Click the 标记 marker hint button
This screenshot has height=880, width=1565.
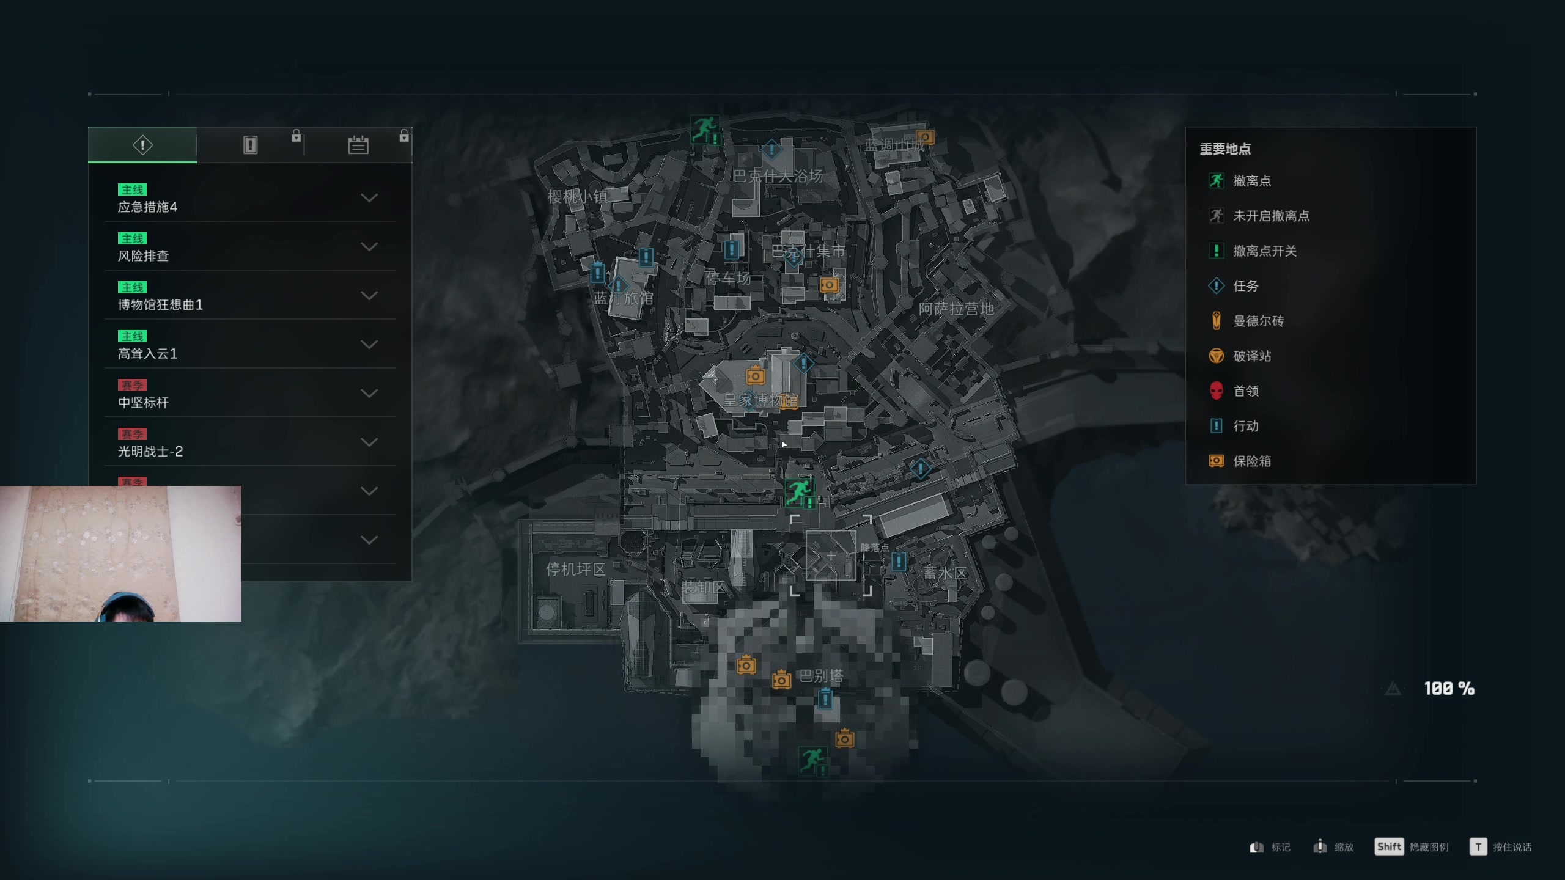coord(1270,847)
